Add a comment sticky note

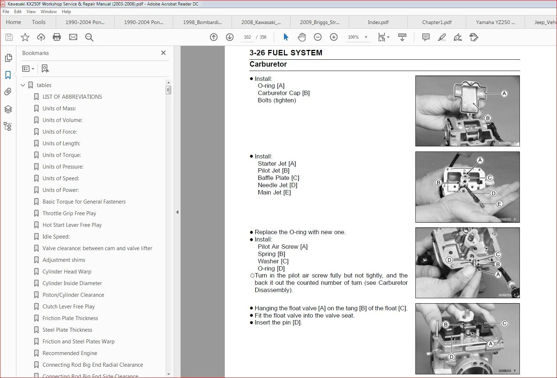click(426, 37)
